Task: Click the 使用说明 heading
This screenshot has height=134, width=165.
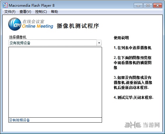Action: [121, 38]
